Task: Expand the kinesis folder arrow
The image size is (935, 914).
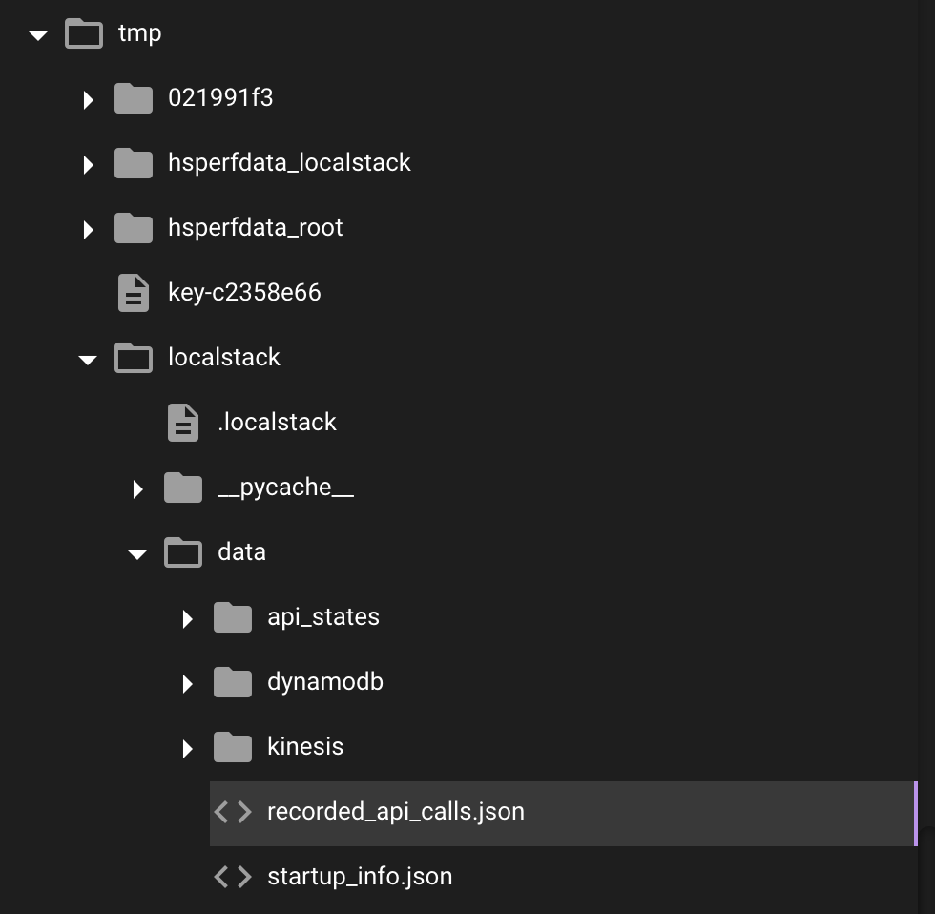Action: click(x=187, y=749)
